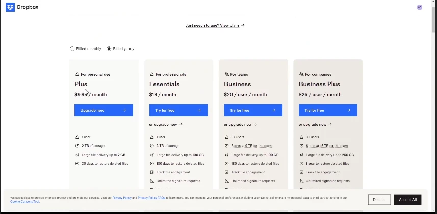Click '1 year to restore deleted files' text
This screenshot has width=437, height=214.
327,163
